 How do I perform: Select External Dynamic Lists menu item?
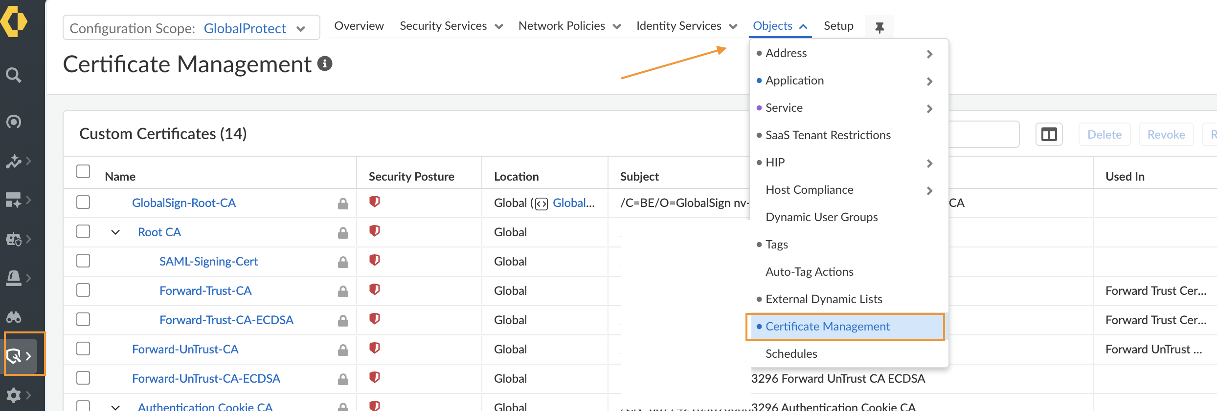[849, 299]
